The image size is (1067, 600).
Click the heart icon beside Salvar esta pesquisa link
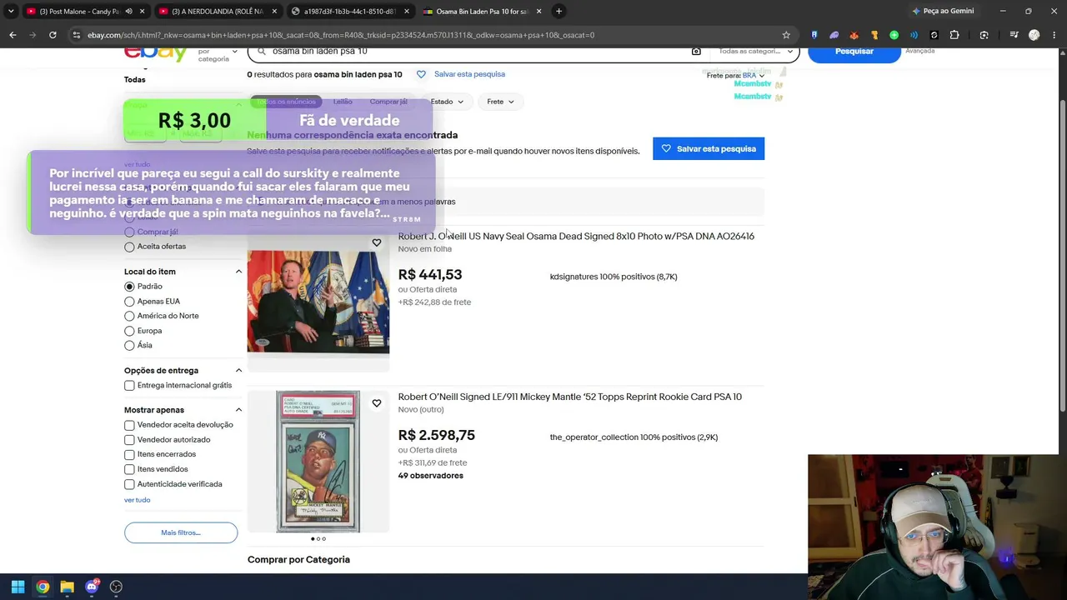pos(421,74)
